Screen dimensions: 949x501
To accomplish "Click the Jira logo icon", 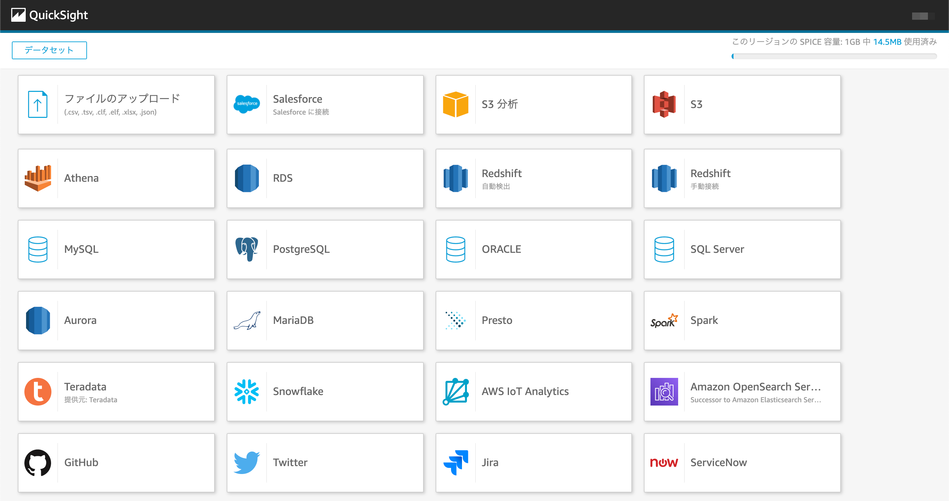I will (456, 462).
